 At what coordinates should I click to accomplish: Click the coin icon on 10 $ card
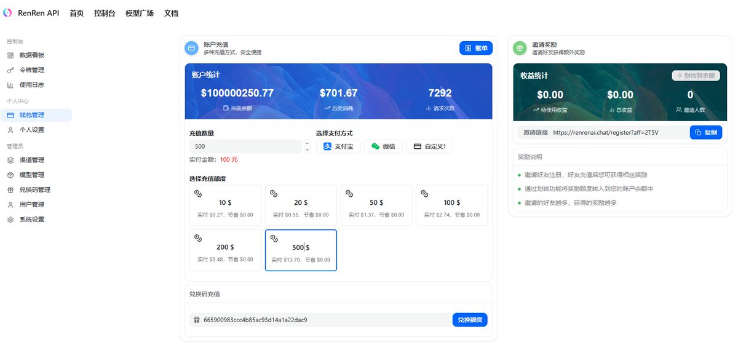point(199,193)
